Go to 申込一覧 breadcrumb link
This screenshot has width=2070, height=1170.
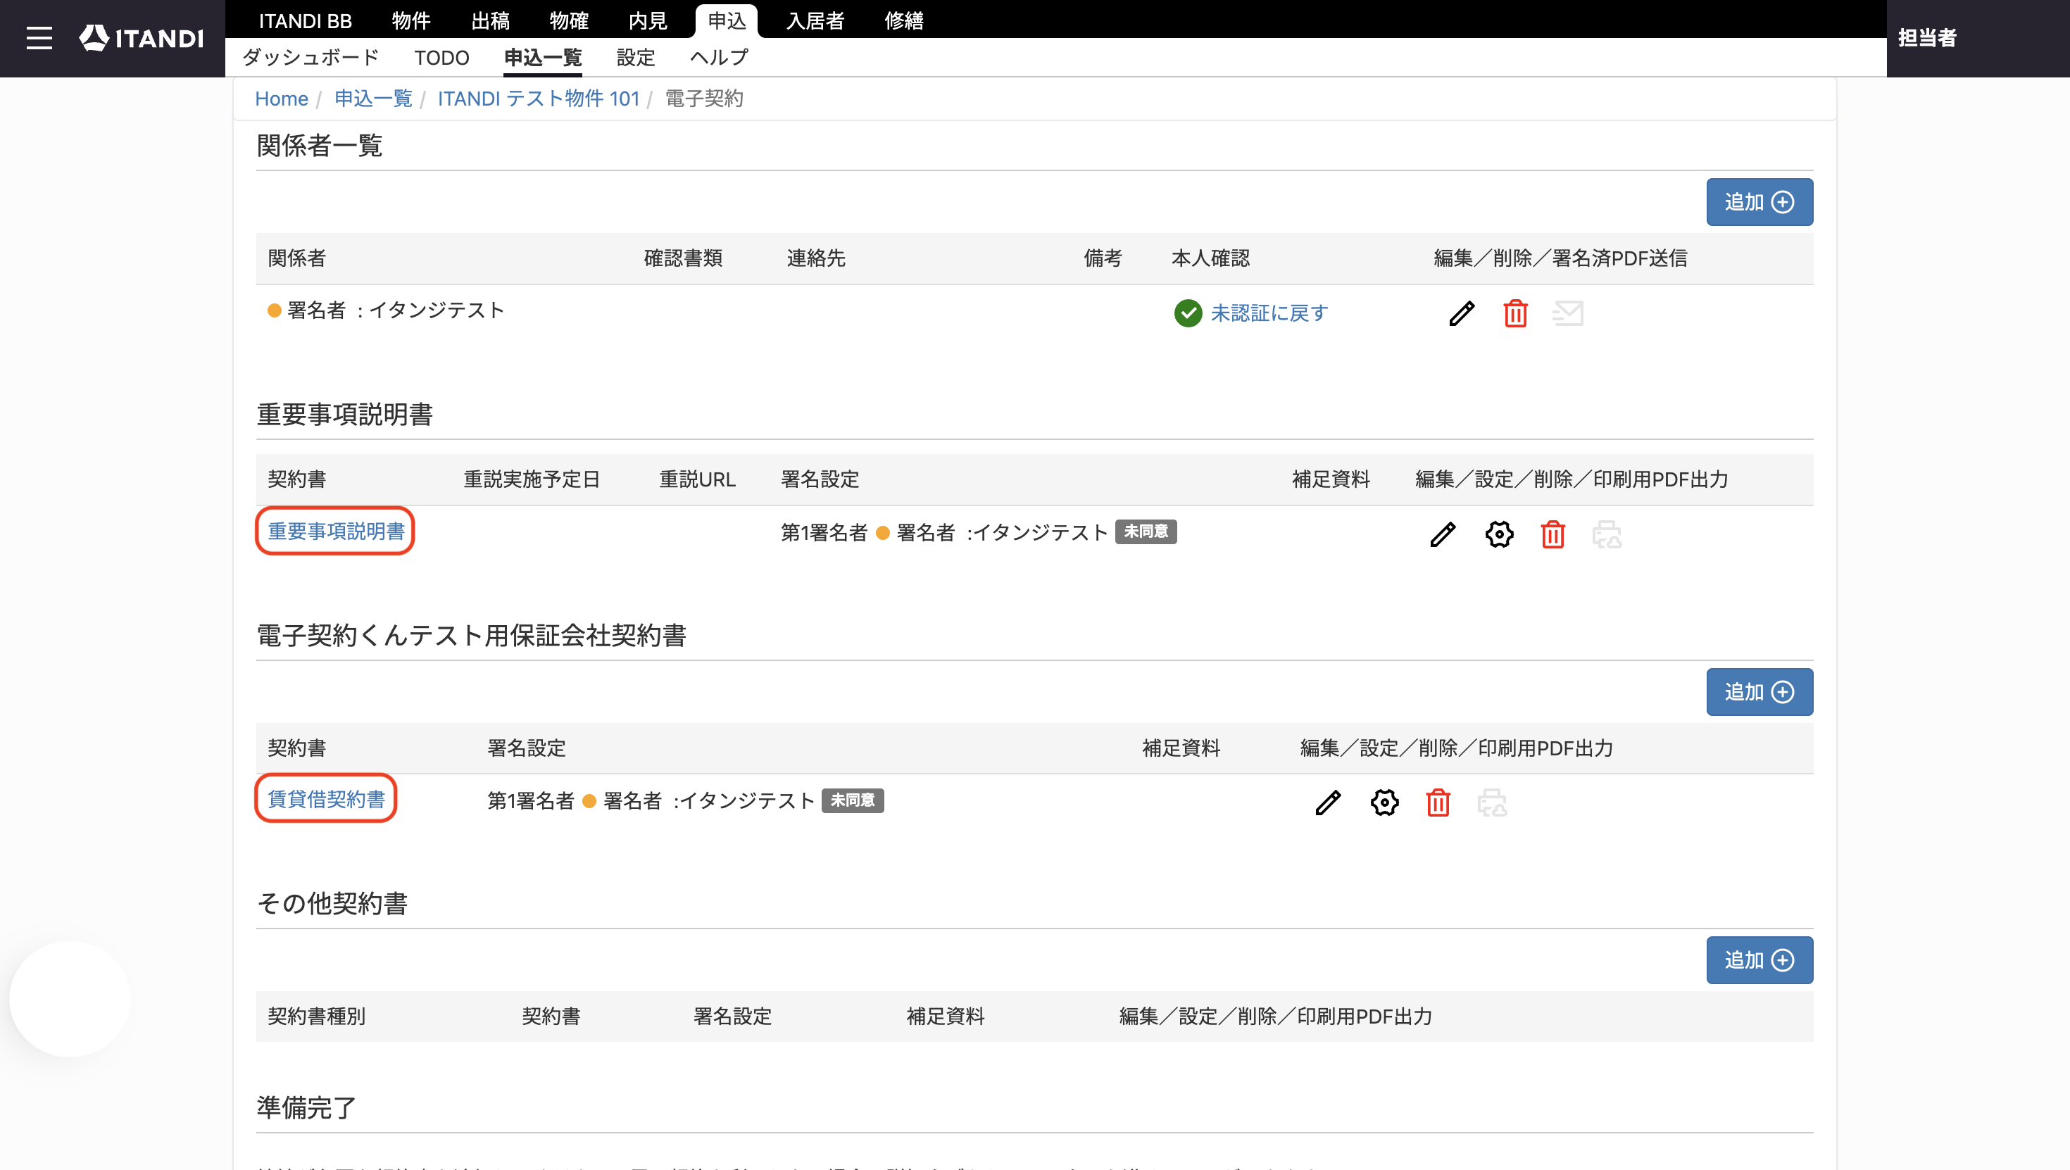[x=373, y=99]
